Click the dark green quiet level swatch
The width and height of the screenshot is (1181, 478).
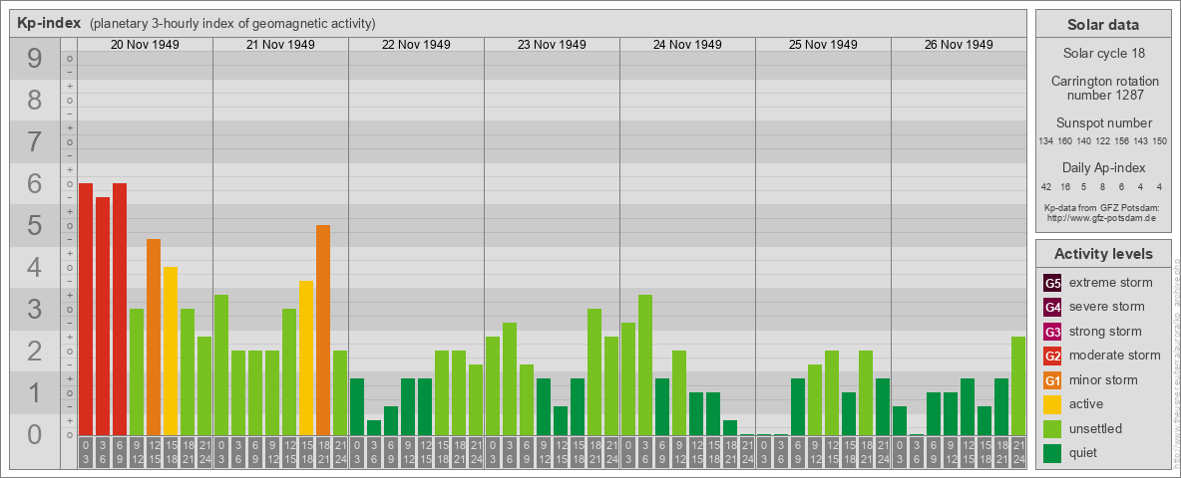pyautogui.click(x=1052, y=453)
